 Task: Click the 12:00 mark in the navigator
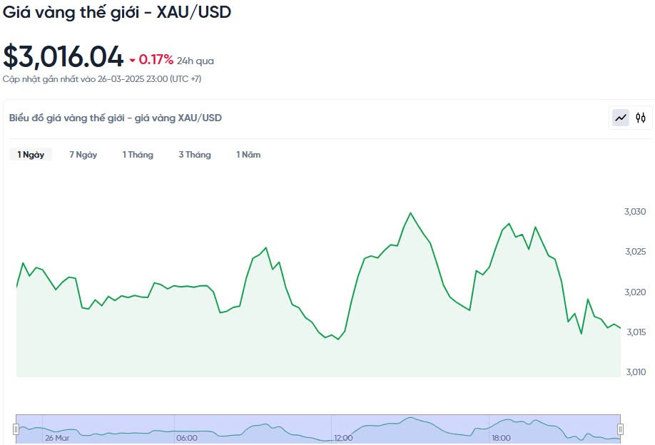pos(343,438)
